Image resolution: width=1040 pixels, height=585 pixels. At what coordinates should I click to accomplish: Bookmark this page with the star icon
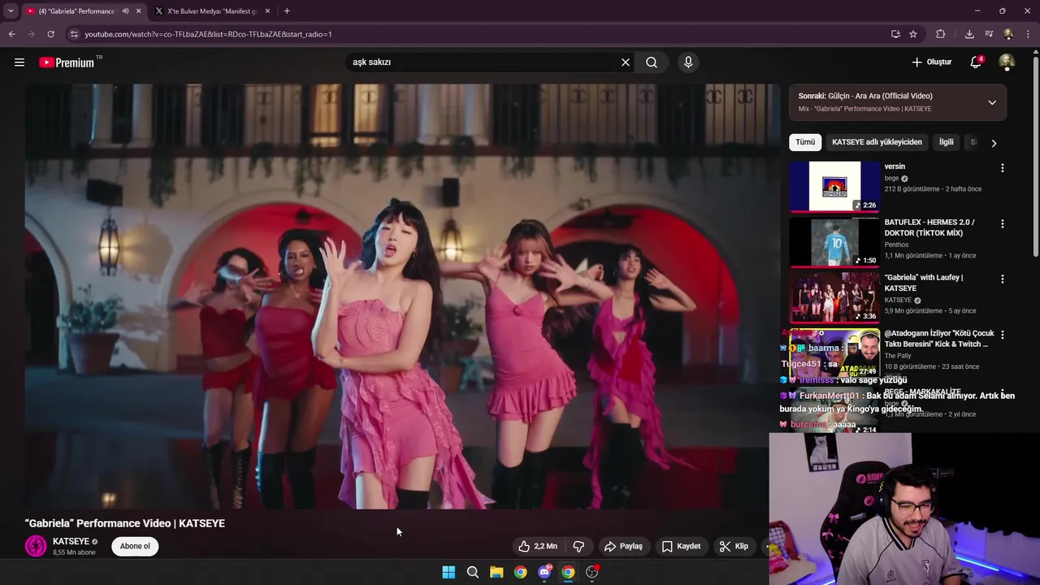pyautogui.click(x=913, y=34)
